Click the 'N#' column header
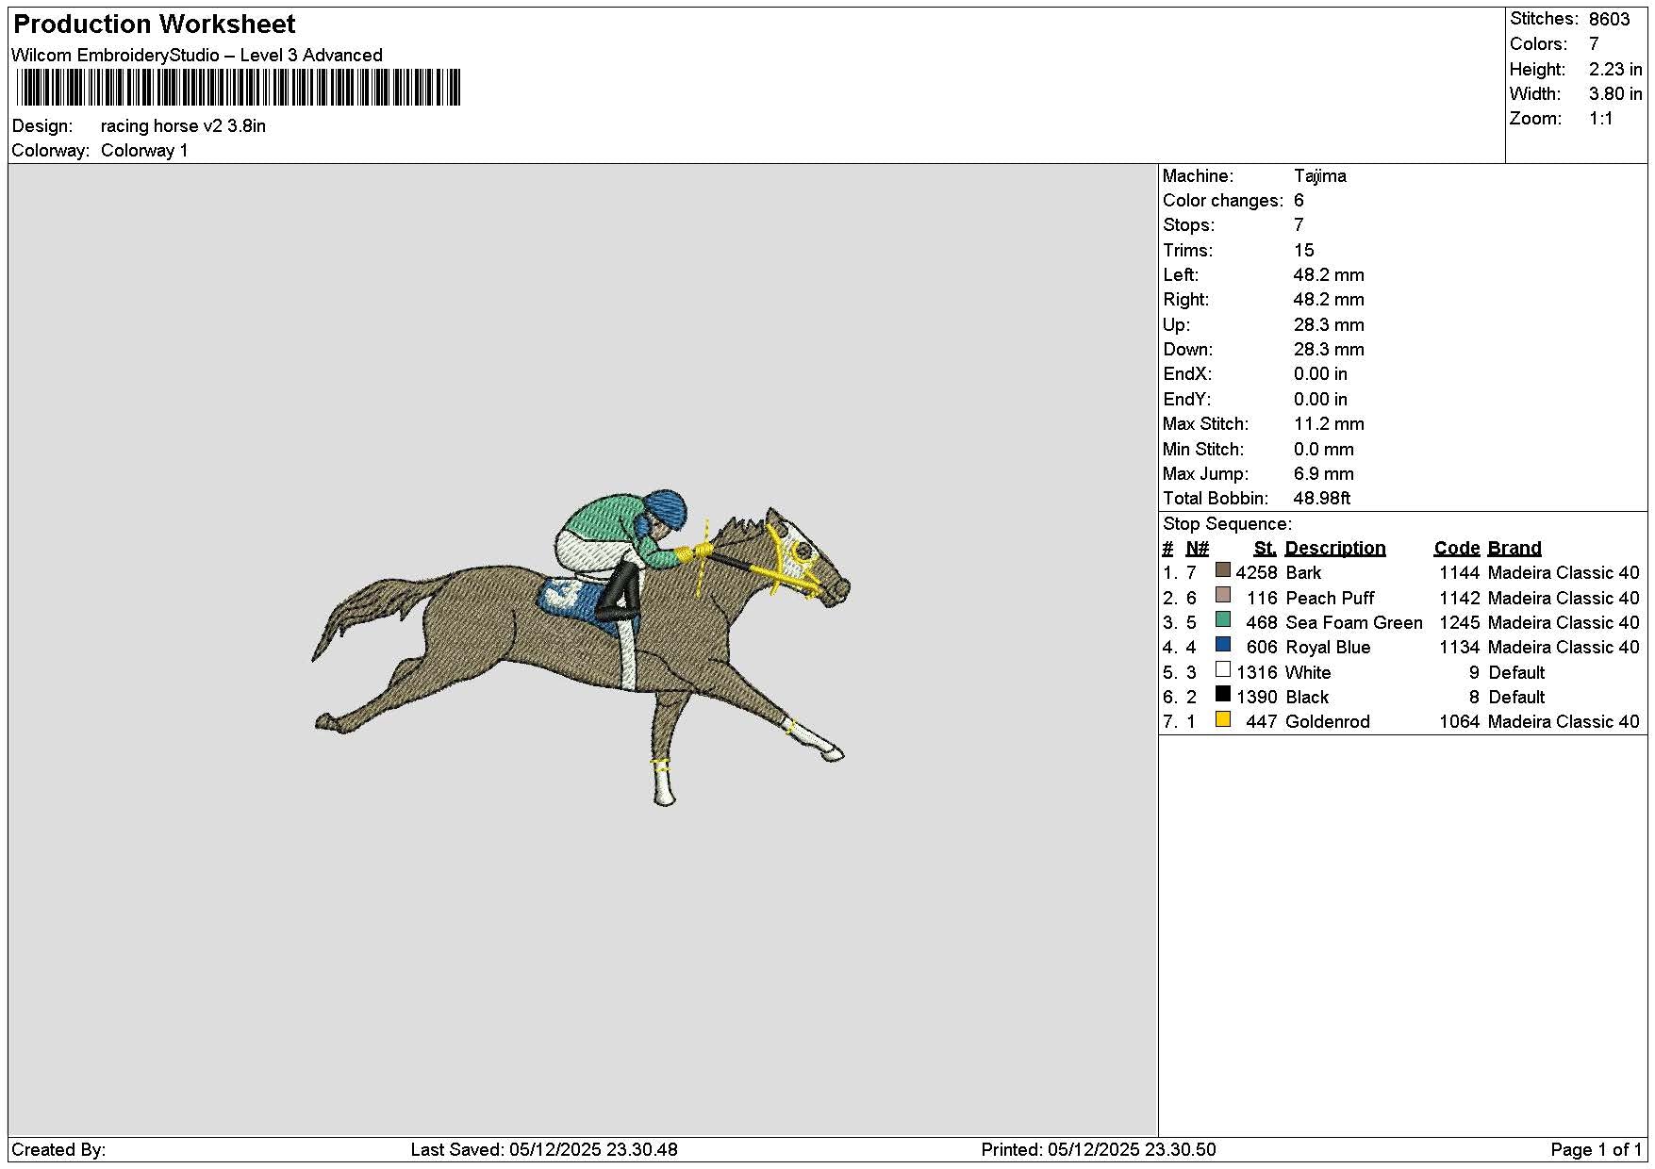 [x=1197, y=548]
